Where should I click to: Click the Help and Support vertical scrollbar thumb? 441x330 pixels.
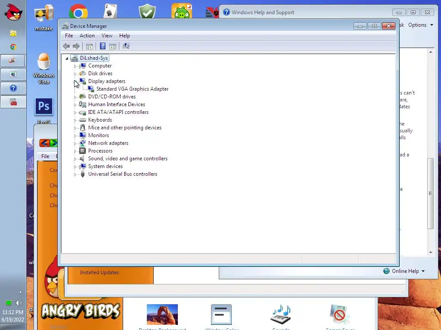430,194
